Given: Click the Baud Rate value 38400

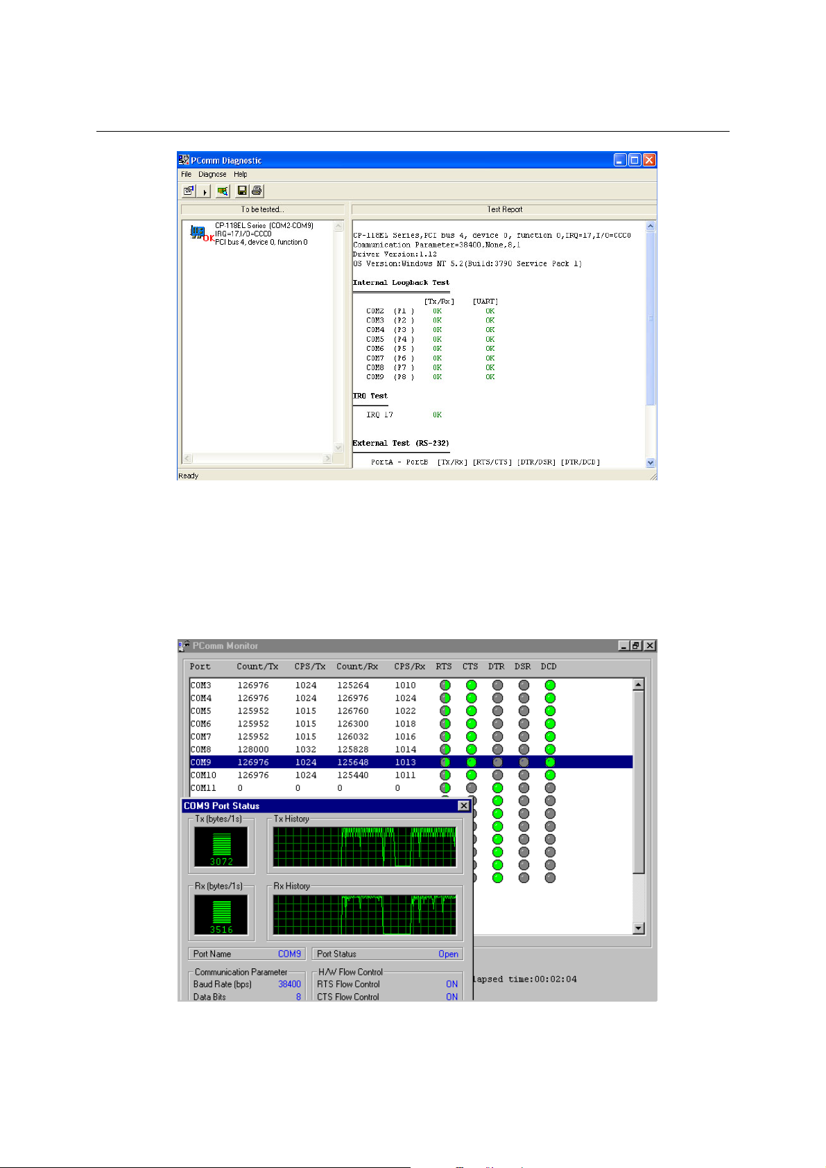Looking at the screenshot, I should (x=290, y=984).
